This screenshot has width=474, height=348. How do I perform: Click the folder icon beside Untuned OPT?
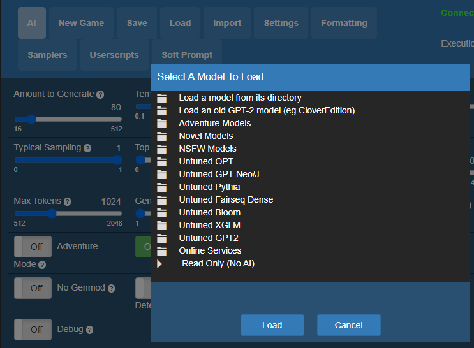pos(161,162)
